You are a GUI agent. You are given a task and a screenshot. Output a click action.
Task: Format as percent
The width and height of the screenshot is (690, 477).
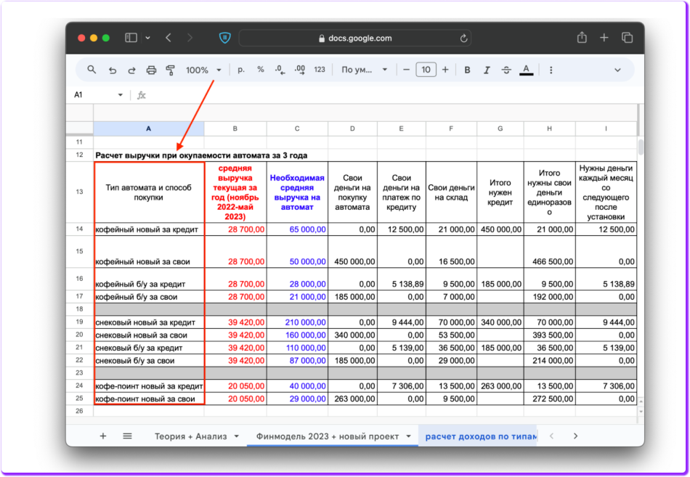pyautogui.click(x=260, y=70)
